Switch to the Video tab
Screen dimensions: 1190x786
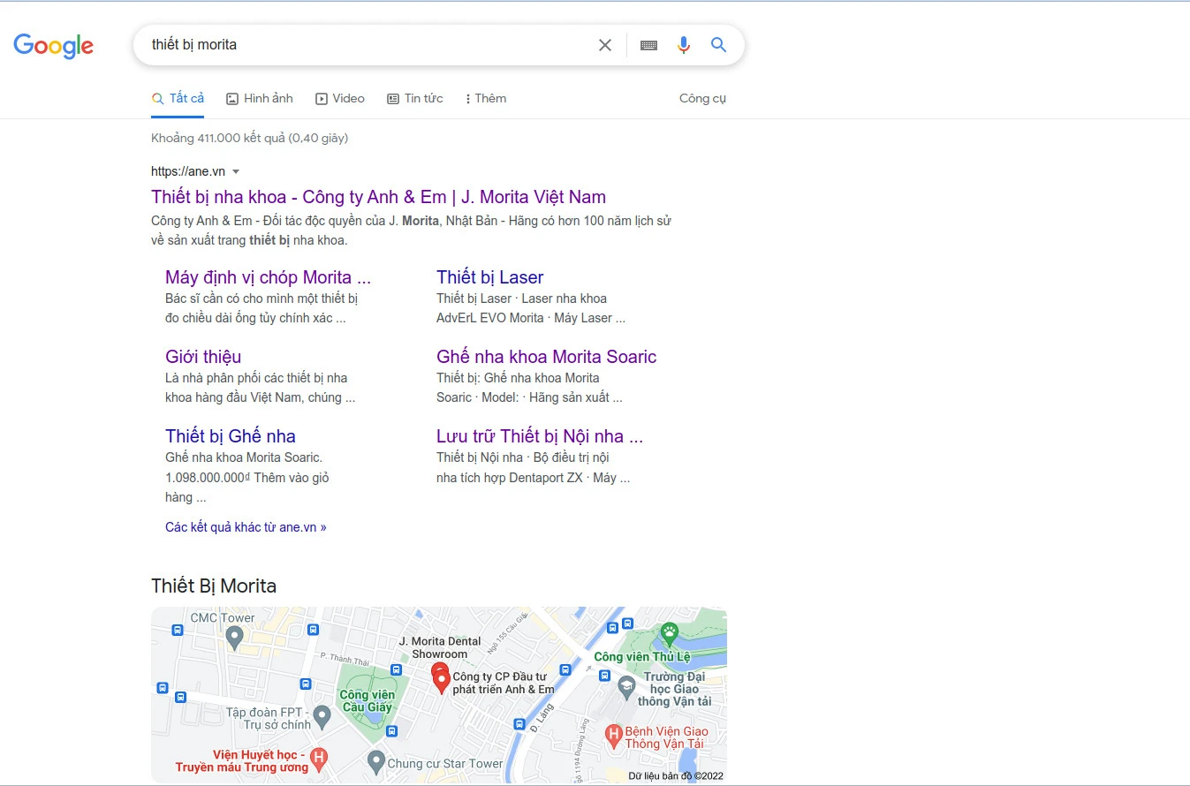coord(340,98)
